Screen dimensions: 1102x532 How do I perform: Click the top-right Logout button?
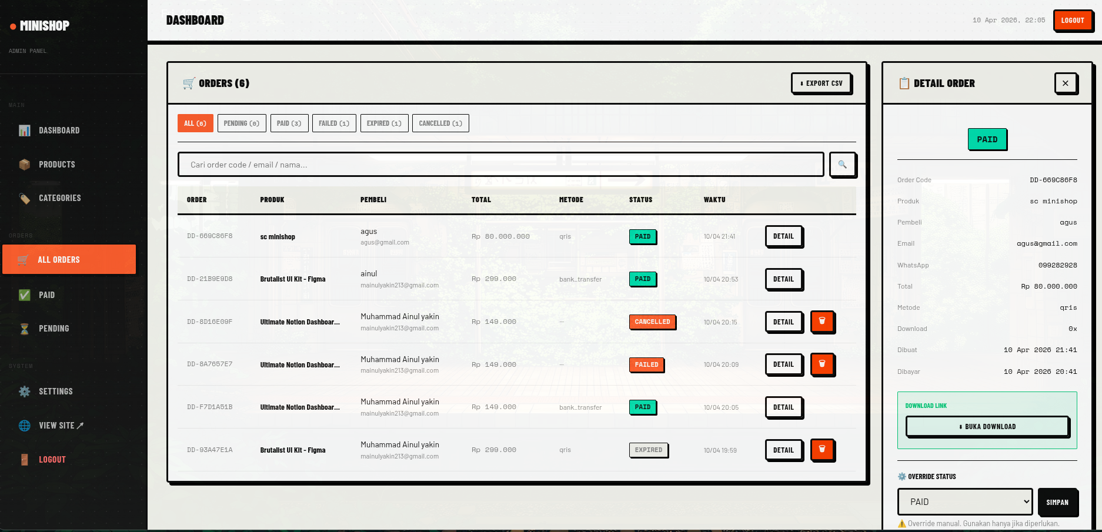click(1072, 21)
